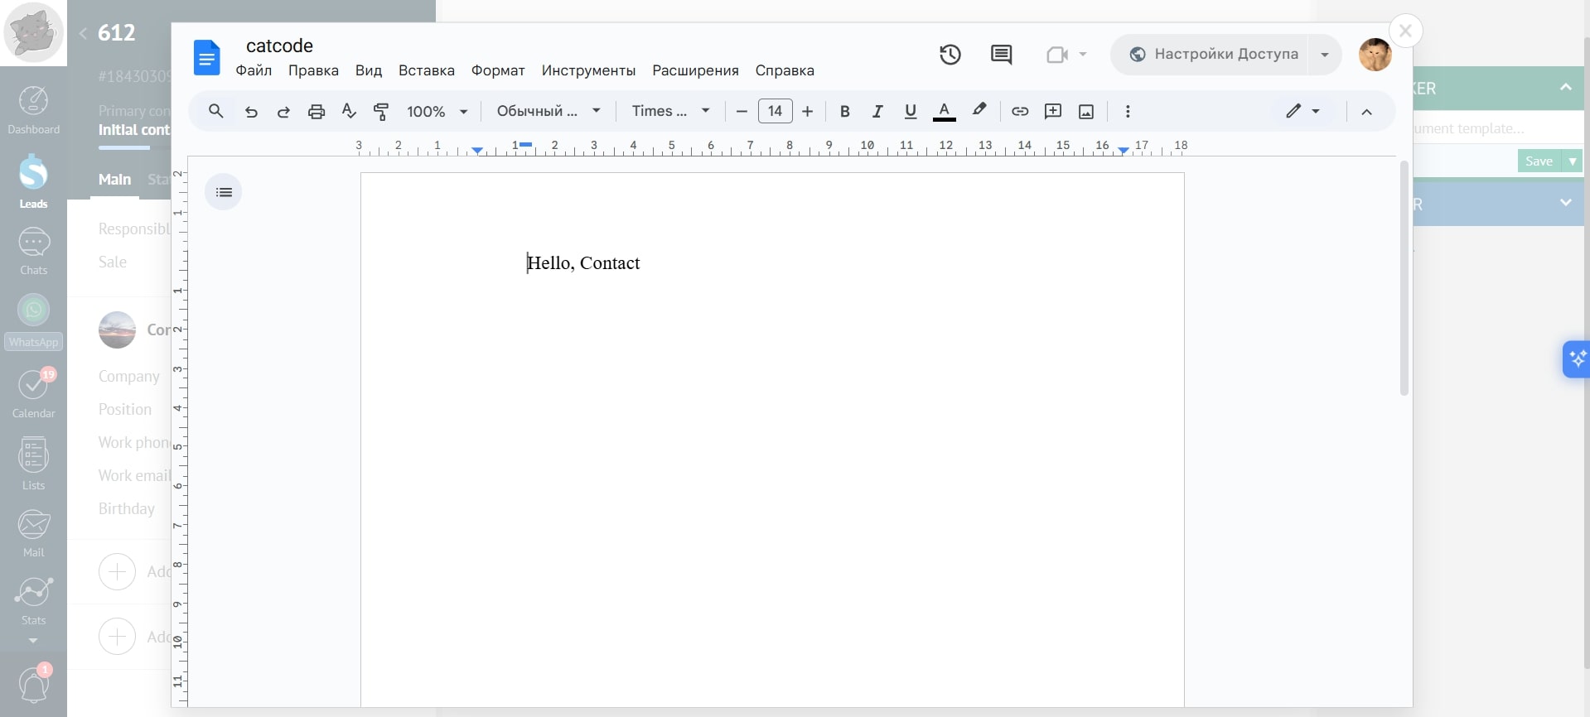Open version history clock icon
The width and height of the screenshot is (1590, 717).
[x=950, y=55]
